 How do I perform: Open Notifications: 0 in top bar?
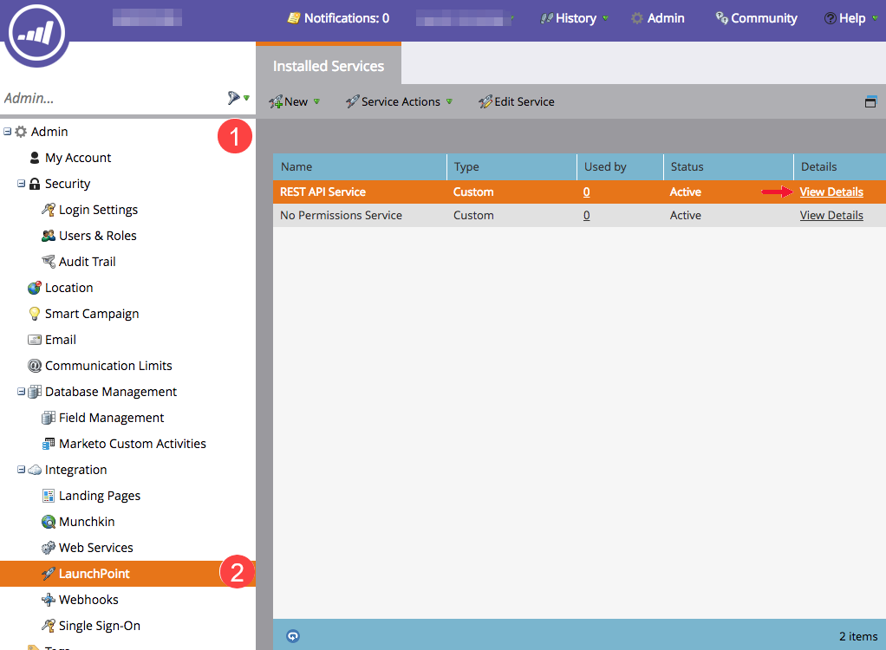click(338, 18)
